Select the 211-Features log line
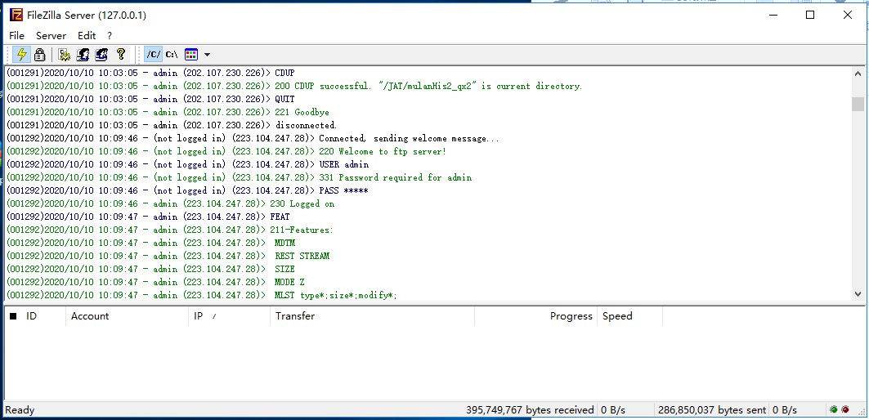869x420 pixels. point(169,230)
